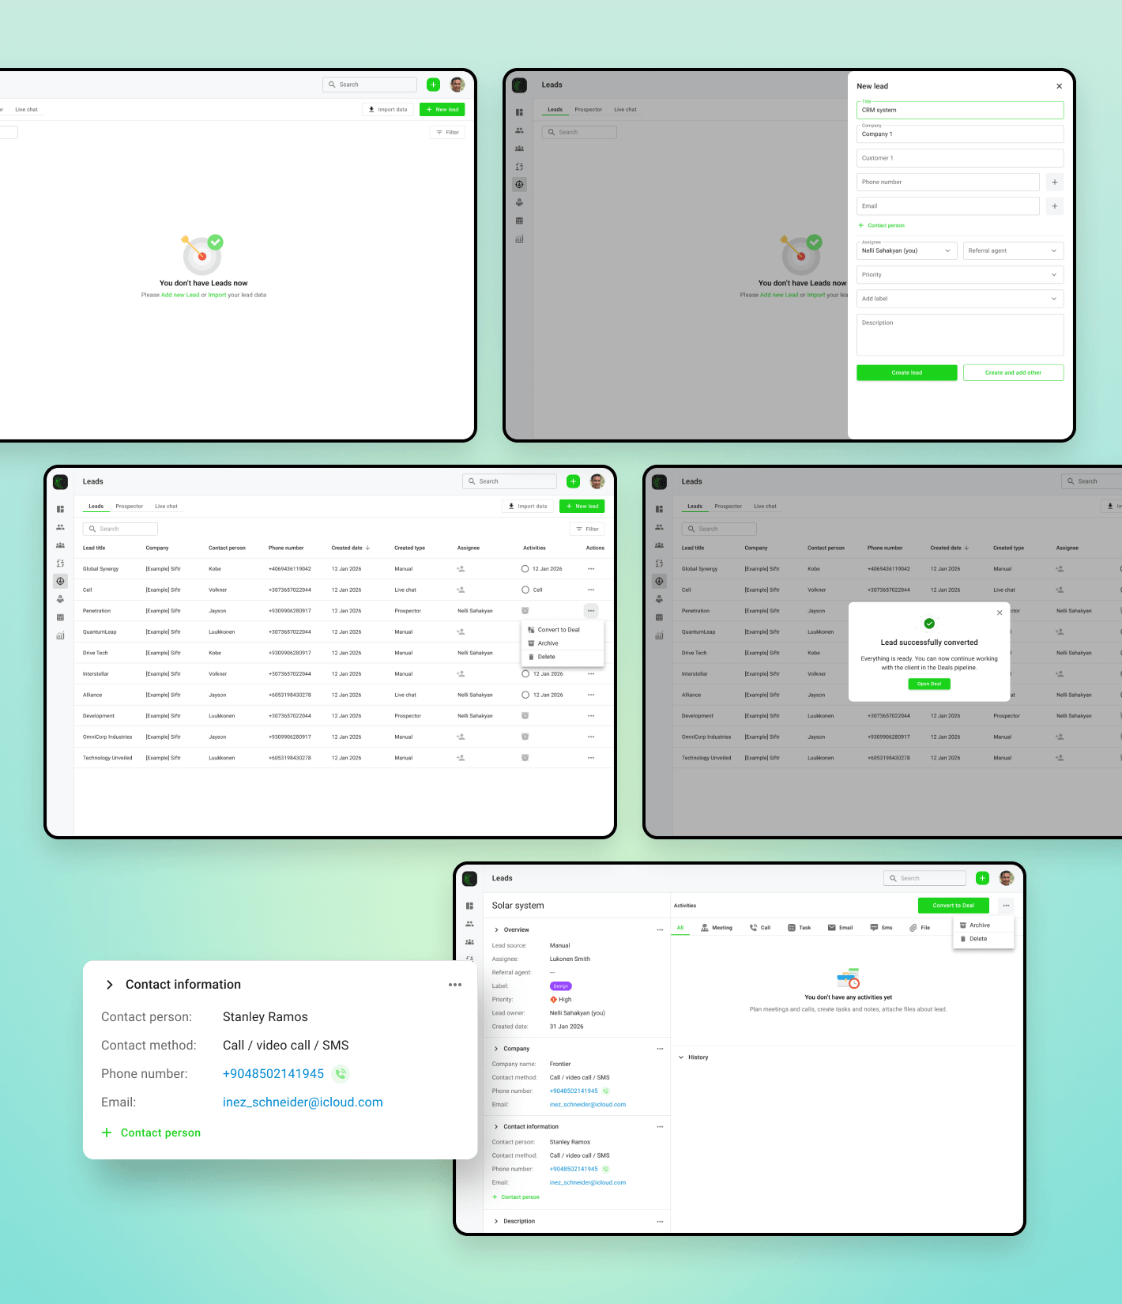Click Open Deal in success dialog
Screen dimensions: 1122x1304
coord(929,684)
